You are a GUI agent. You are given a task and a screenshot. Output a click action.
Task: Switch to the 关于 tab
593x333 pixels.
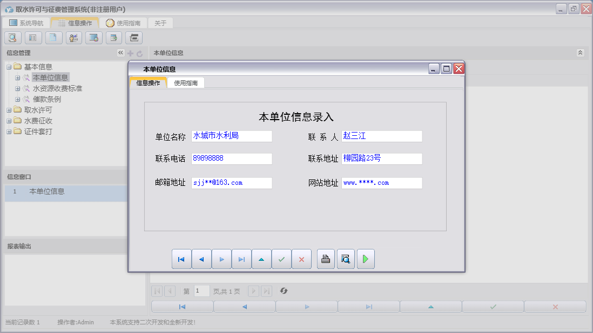159,23
